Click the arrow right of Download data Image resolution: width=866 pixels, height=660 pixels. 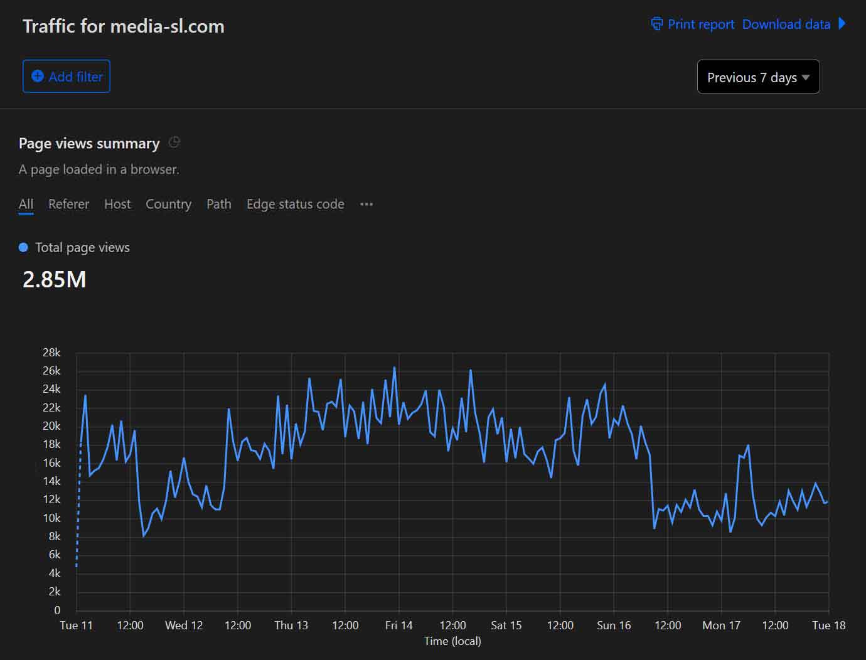click(x=842, y=24)
